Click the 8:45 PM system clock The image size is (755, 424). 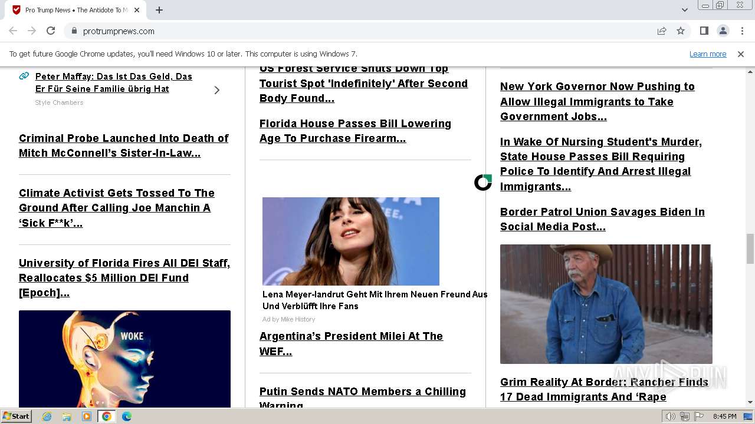725,416
